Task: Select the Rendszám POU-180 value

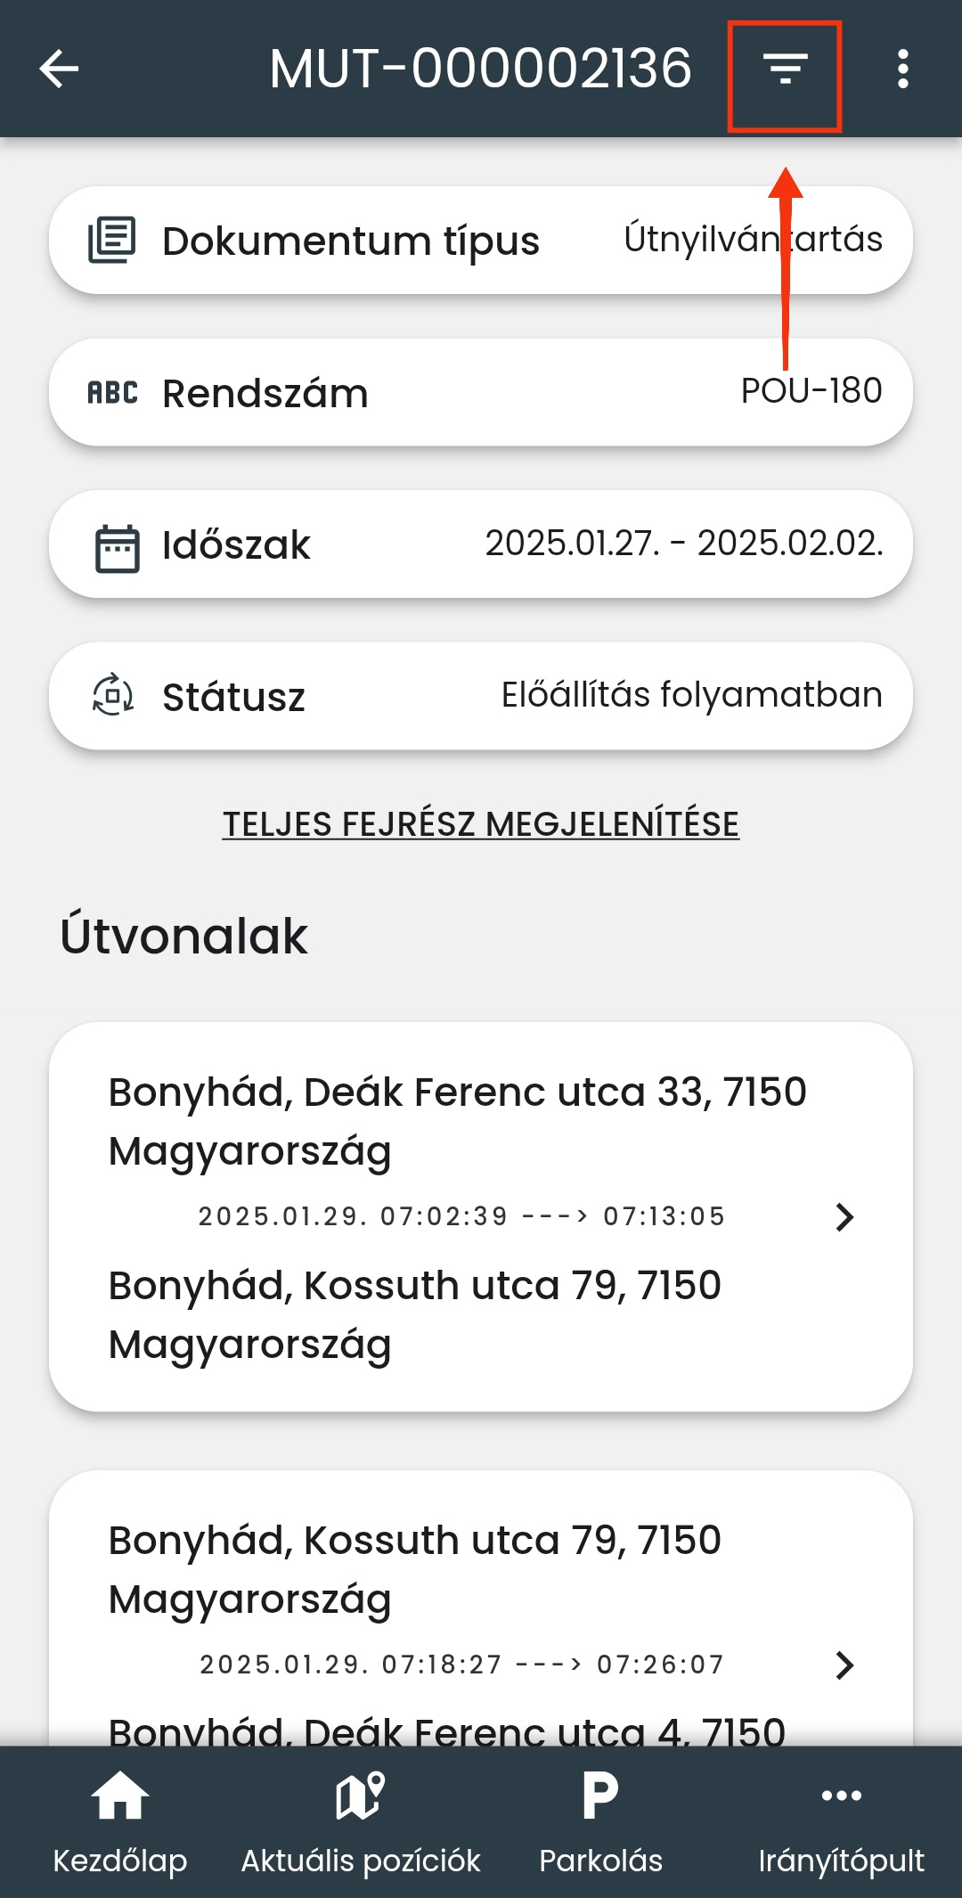Action: click(x=811, y=391)
